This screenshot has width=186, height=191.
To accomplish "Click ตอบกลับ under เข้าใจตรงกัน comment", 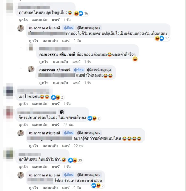I will [x=40, y=104].
